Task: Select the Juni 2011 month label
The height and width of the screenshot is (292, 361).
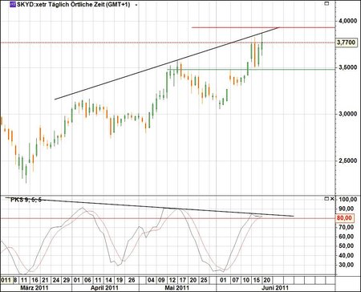Action: click(x=276, y=288)
